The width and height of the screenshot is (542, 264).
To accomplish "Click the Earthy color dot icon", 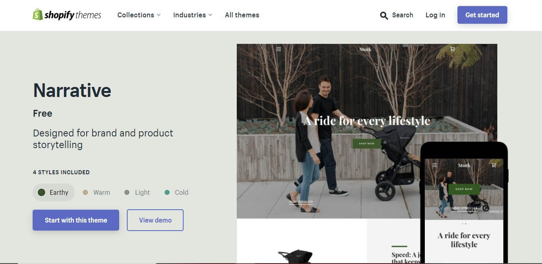I will pyautogui.click(x=41, y=192).
